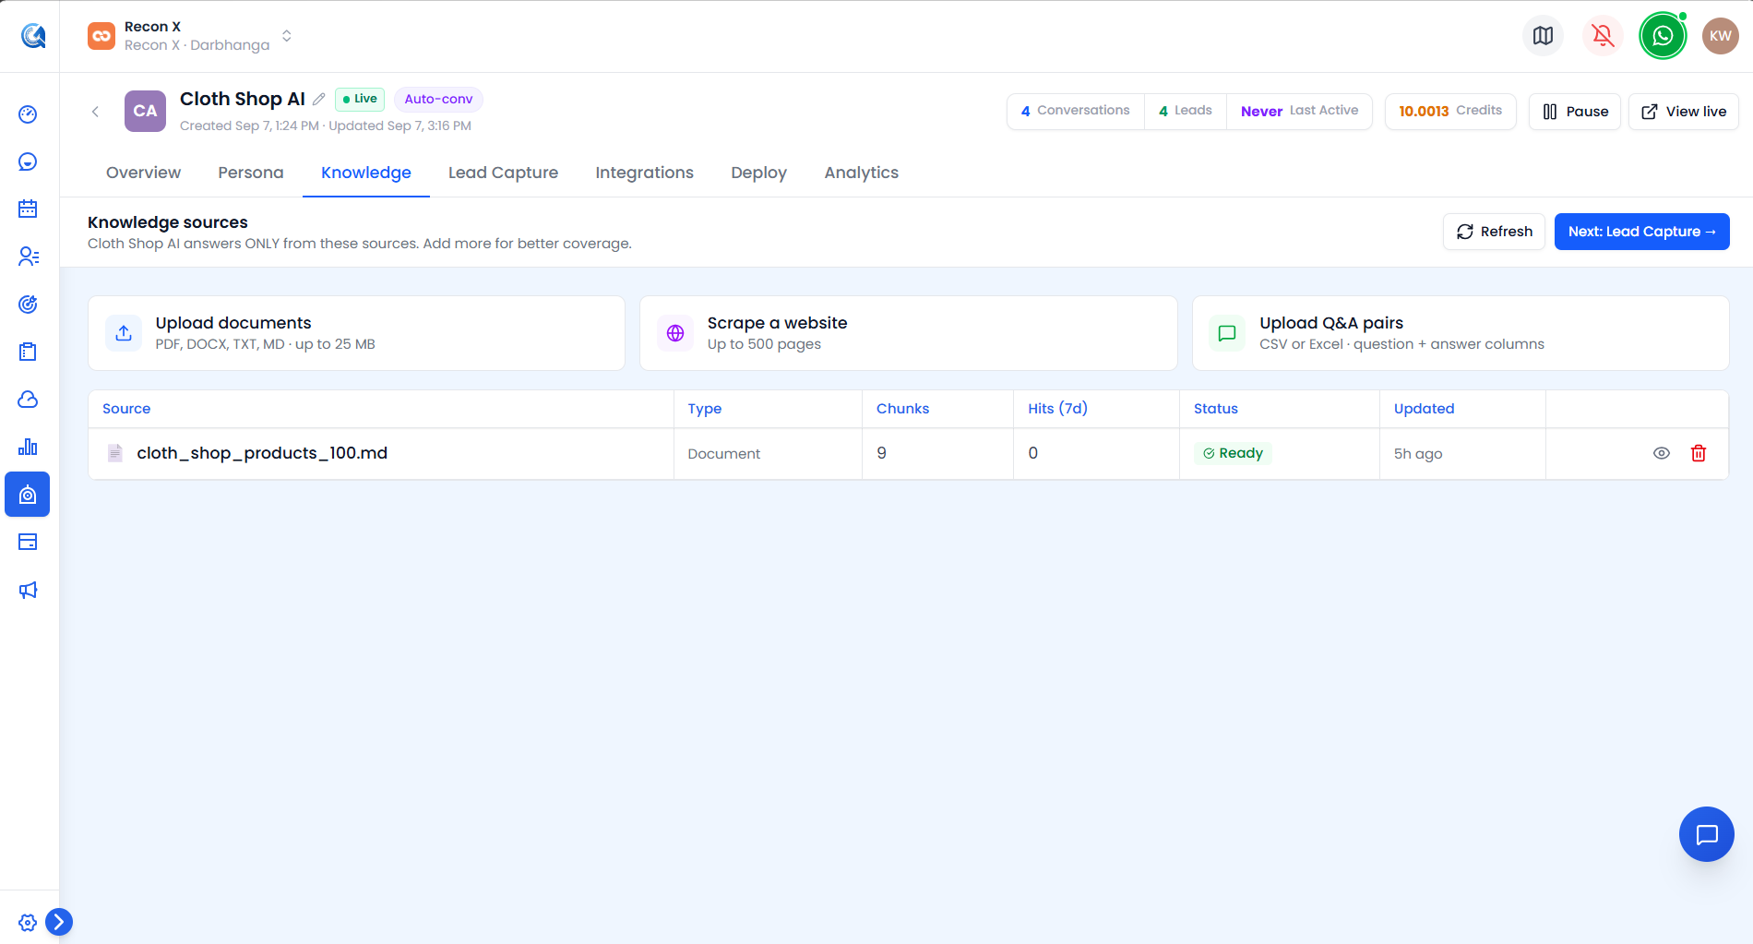
Task: Switch to the Overview tab
Action: (x=143, y=173)
